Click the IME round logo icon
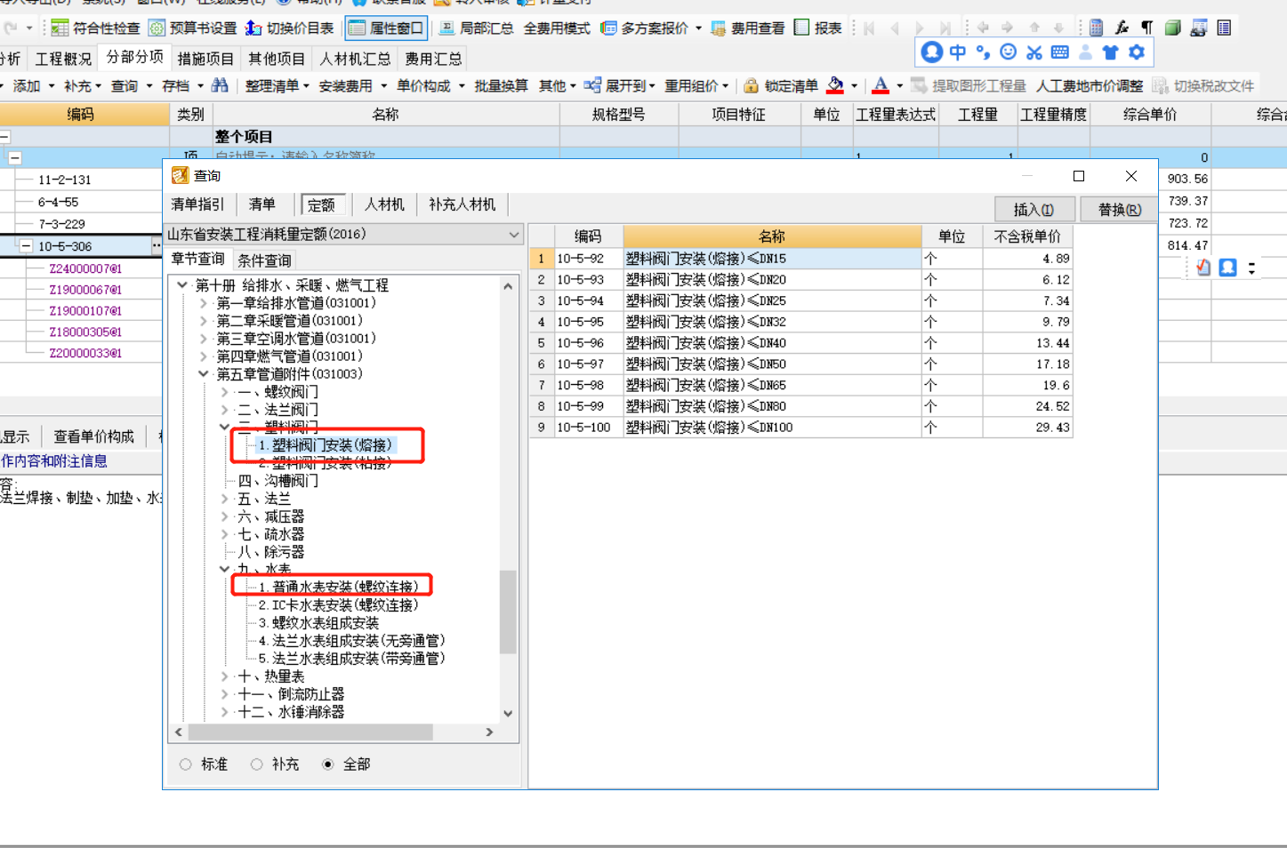This screenshot has height=848, width=1287. (x=931, y=52)
